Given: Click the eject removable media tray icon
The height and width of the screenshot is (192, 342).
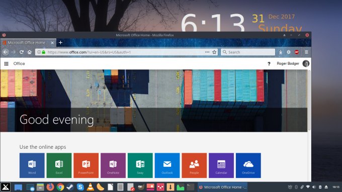Looking at the screenshot, I should (x=326, y=187).
